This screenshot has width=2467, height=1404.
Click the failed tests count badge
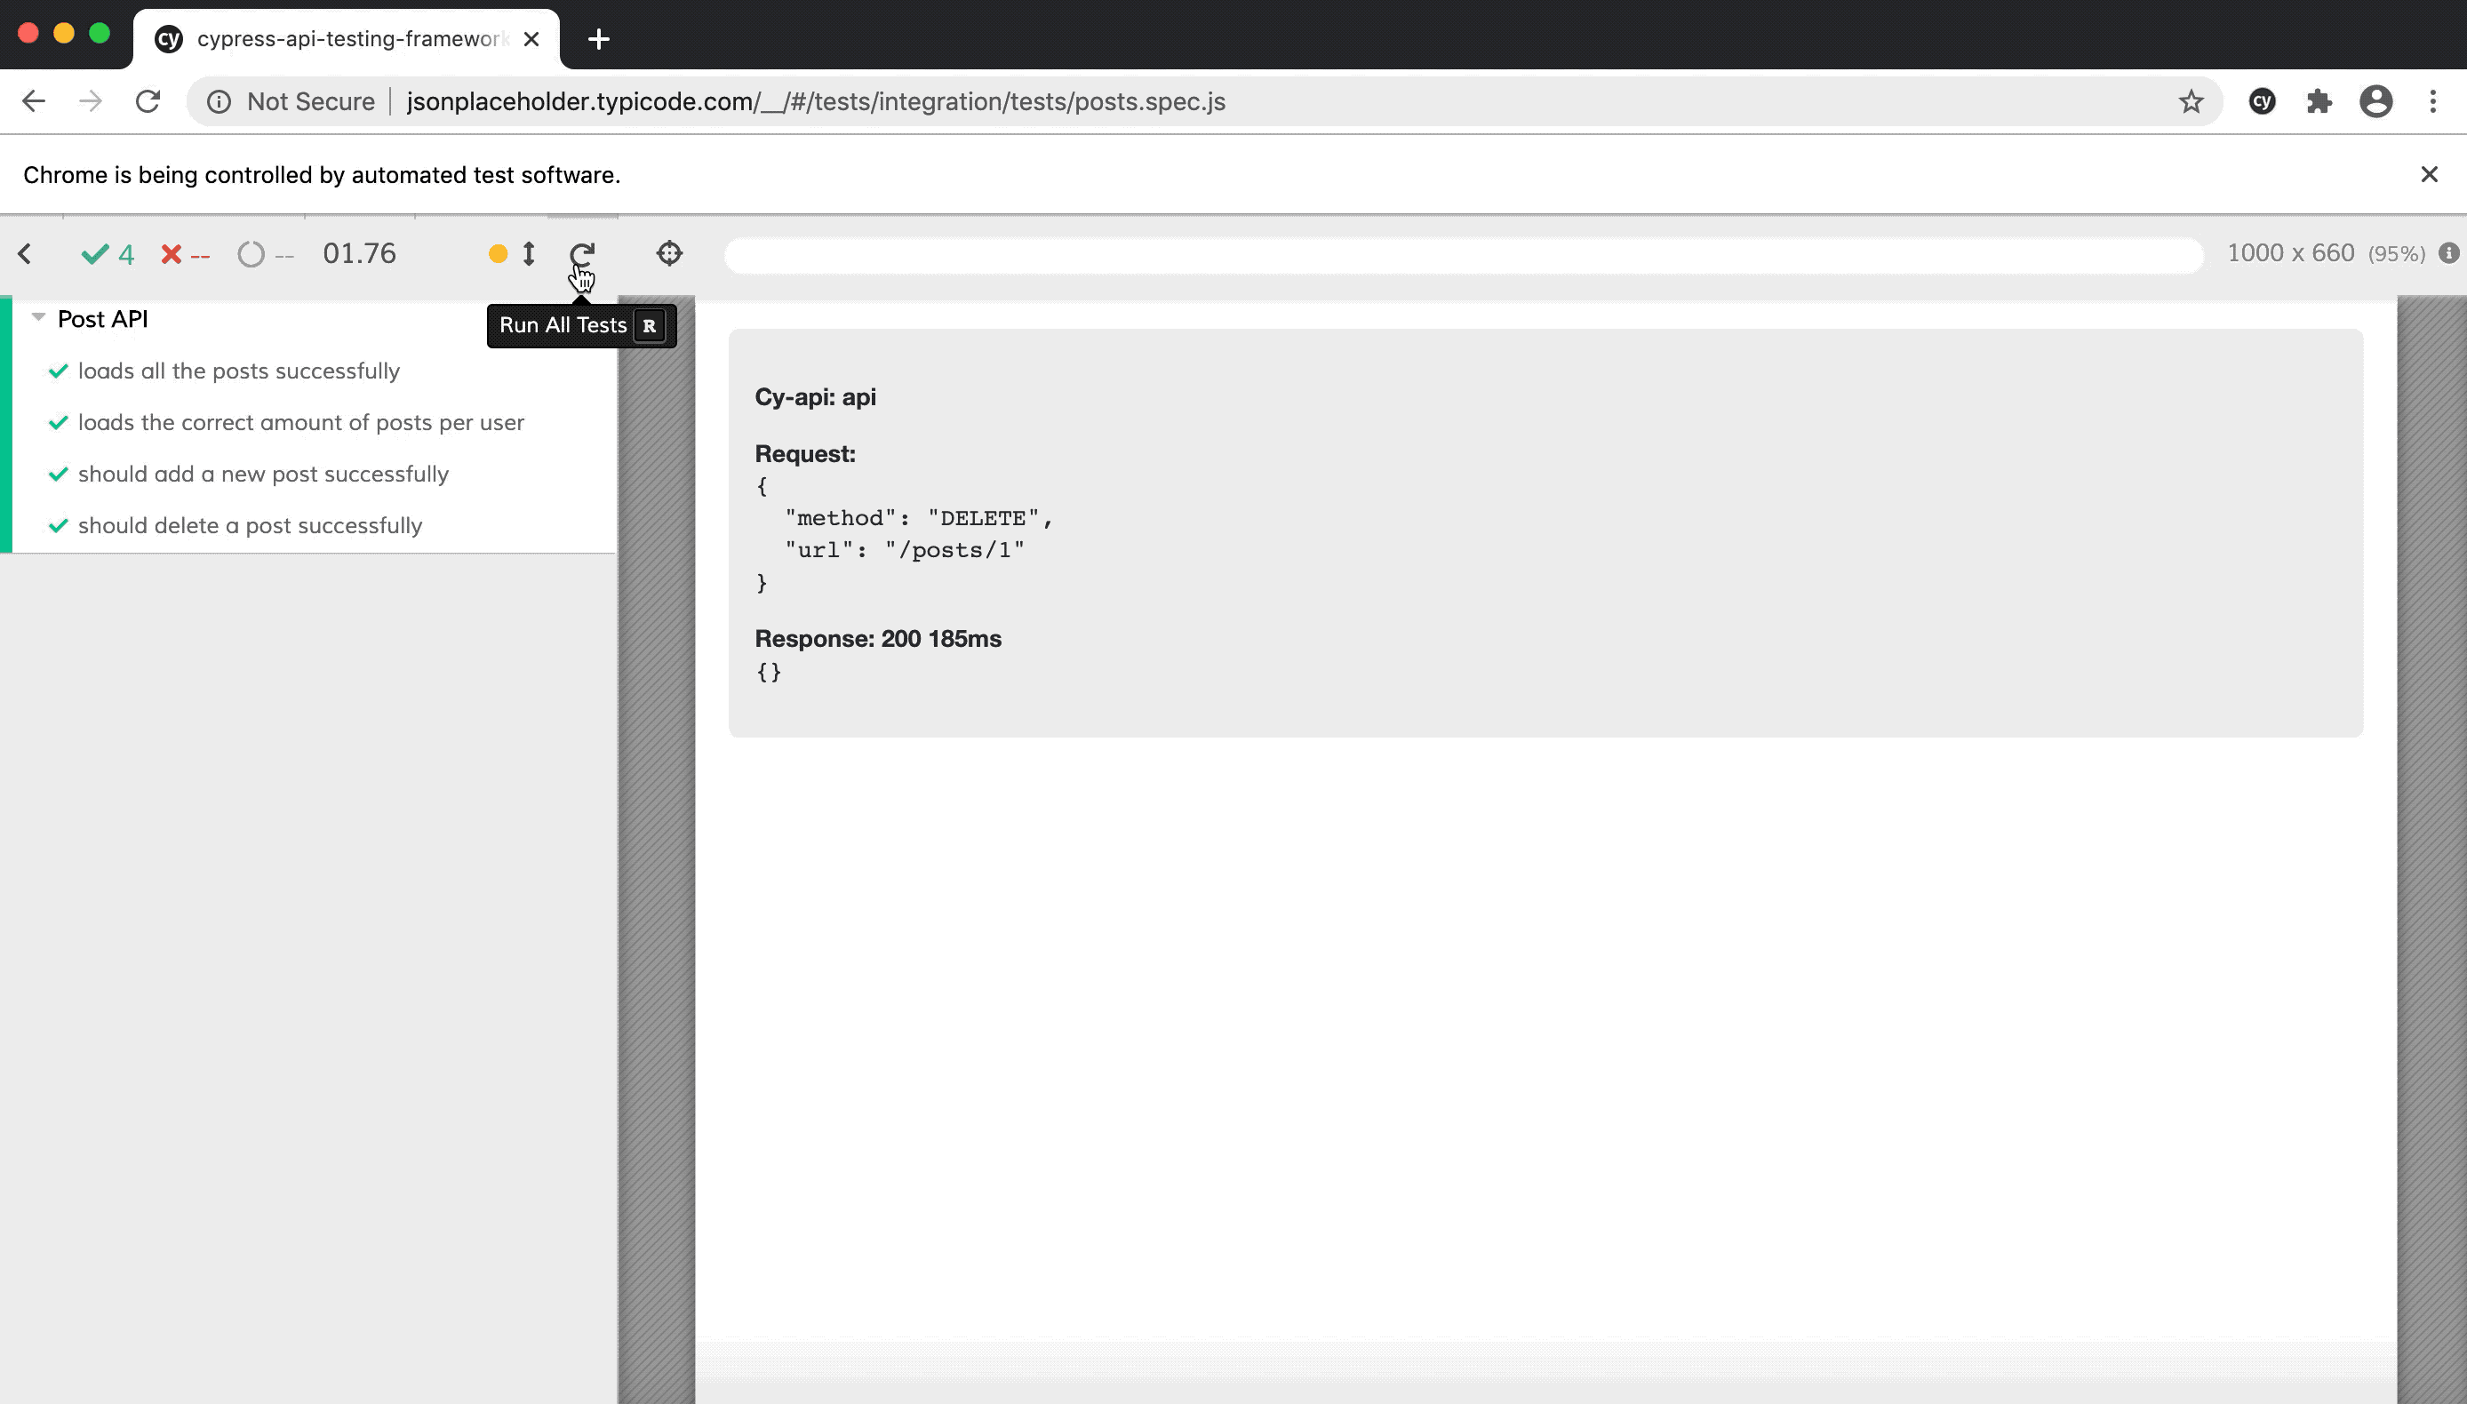coord(183,252)
